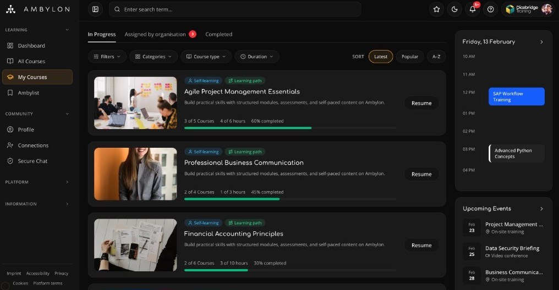Open the SAP Workflow Training calendar event
This screenshot has width=559, height=290.
click(517, 97)
